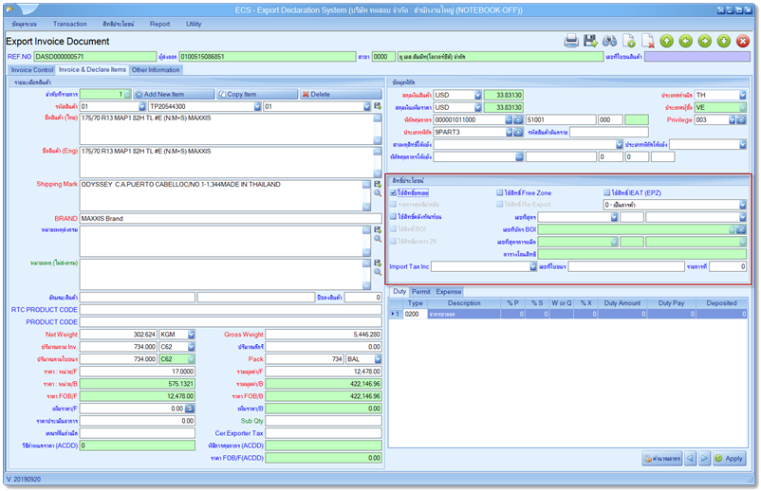Viewport: 761px width, 491px height.
Task: Click the icon right of the product code 01 row
Action: pyautogui.click(x=378, y=106)
